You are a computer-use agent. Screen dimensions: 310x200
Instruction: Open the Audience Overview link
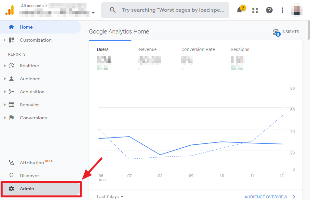click(266, 197)
